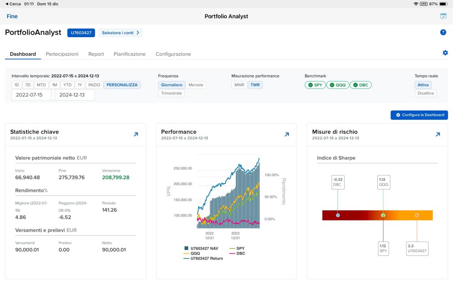The height and width of the screenshot is (282, 453).
Task: Disable real time with Disattiva
Action: [426, 93]
